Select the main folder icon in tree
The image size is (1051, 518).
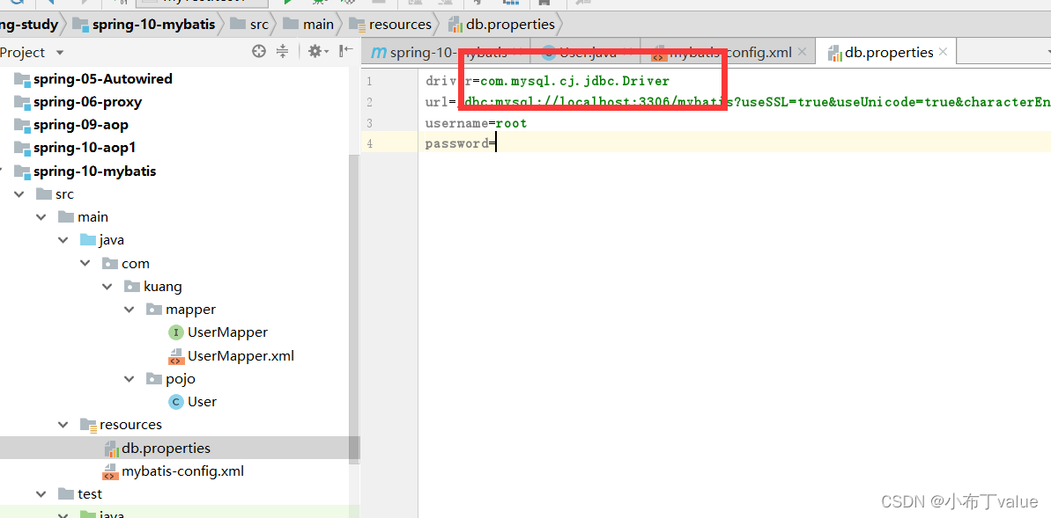(x=66, y=217)
